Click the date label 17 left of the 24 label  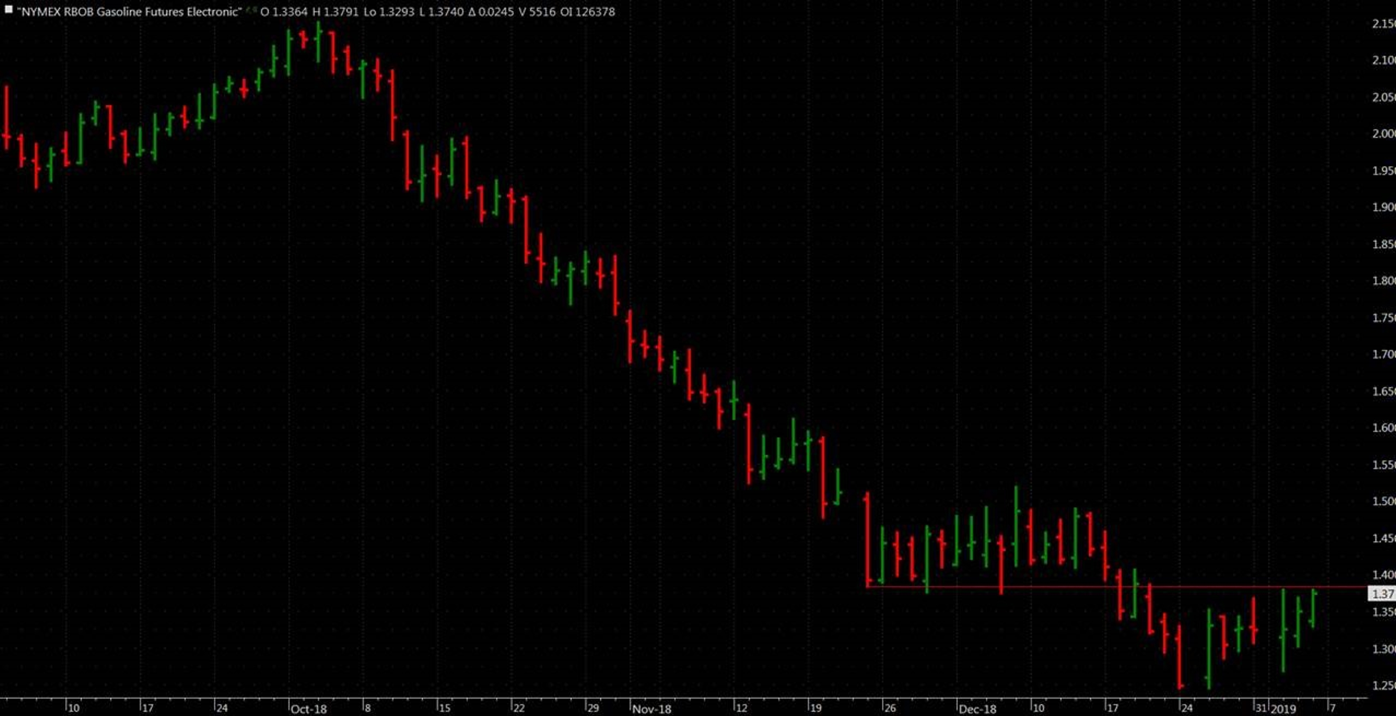click(x=148, y=708)
